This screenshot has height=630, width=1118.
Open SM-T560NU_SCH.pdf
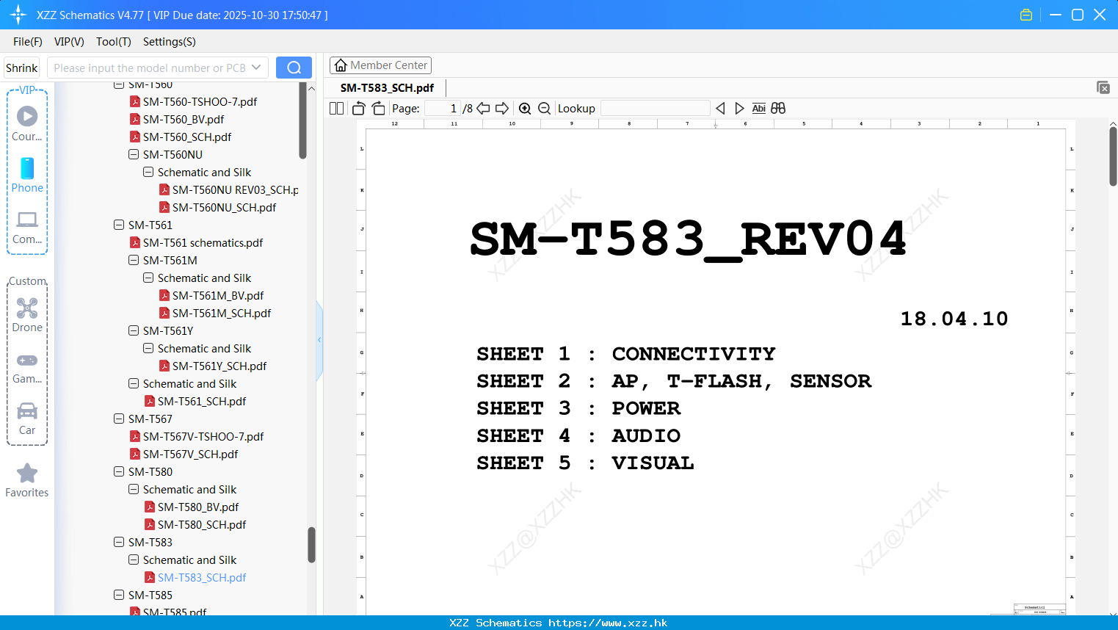point(224,207)
